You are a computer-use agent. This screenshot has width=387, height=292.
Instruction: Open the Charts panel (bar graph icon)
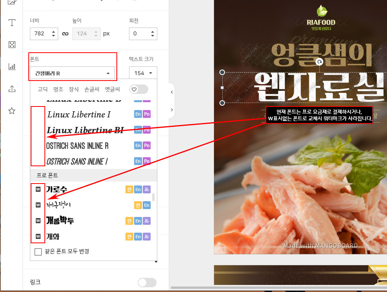12,66
